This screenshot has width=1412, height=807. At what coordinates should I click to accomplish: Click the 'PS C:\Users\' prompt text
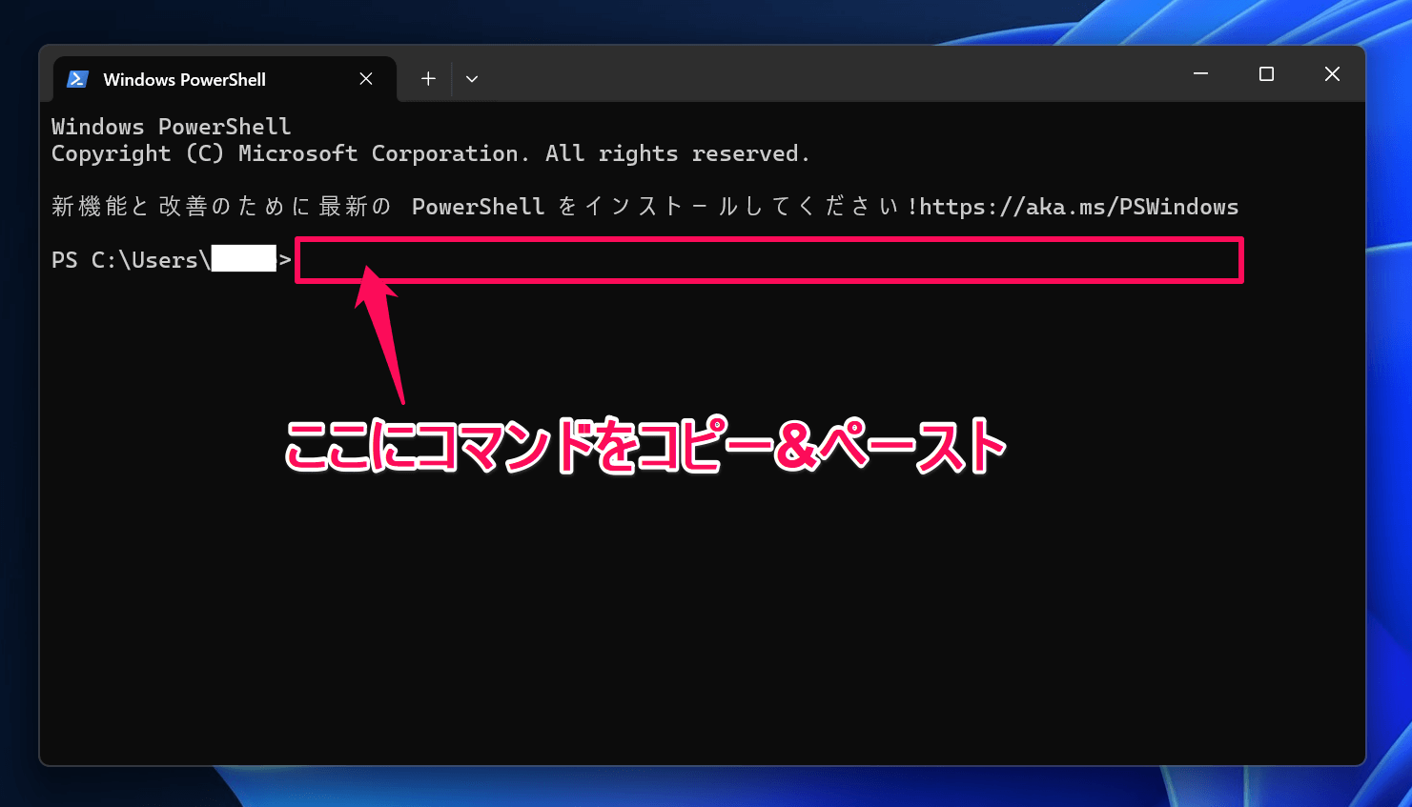point(131,260)
